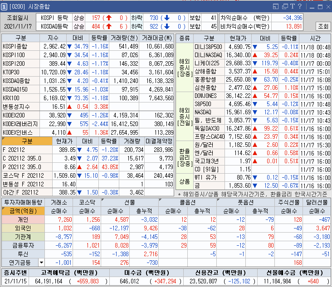Expand the dropdown arrow next to 연기금등
The width and height of the screenshot is (332, 287).
[x=42, y=263]
